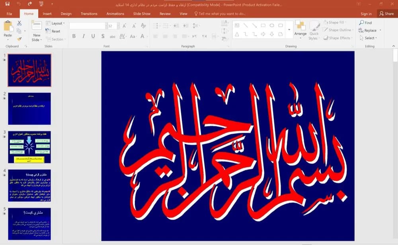398x245 pixels.
Task: Open the Shape Outline dropdown
Action: [338, 30]
